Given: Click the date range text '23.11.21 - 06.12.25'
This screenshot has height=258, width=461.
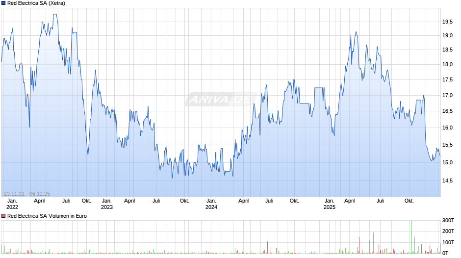Looking at the screenshot, I should pyautogui.click(x=27, y=194).
